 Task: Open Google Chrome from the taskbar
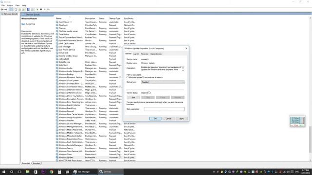point(52,172)
